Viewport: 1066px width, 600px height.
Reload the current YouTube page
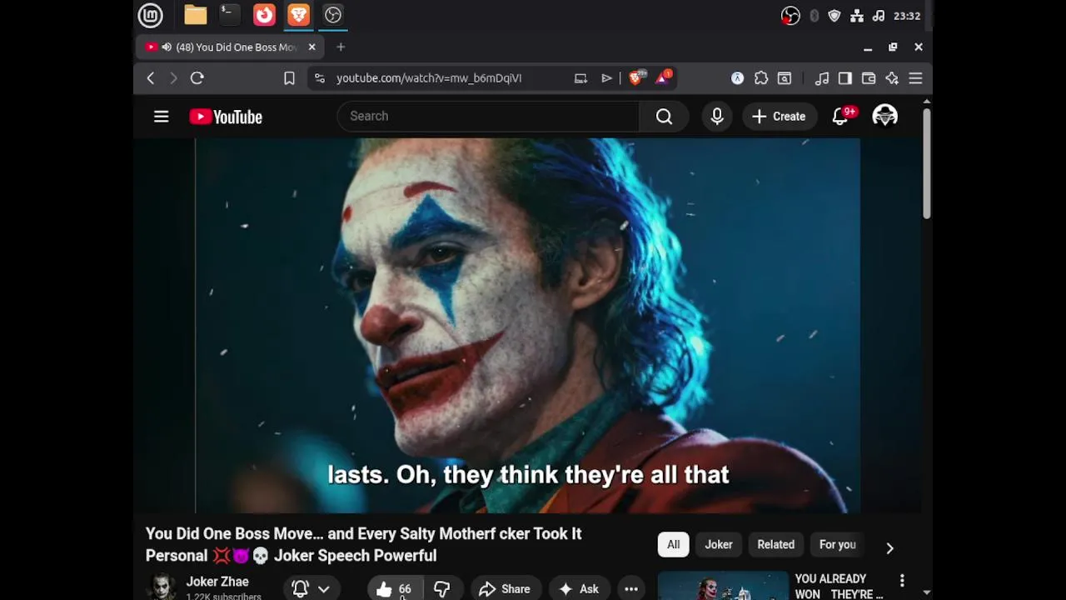(197, 78)
